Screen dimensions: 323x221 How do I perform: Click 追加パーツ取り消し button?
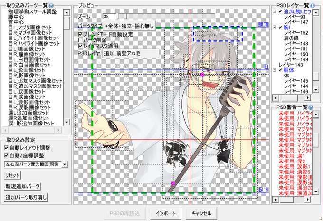tap(26, 197)
